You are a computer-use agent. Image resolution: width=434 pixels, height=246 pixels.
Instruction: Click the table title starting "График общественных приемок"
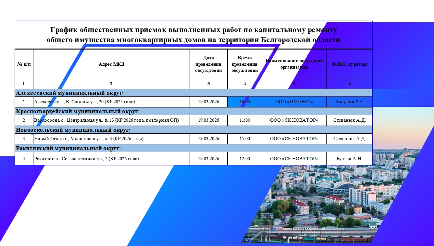[x=193, y=35]
